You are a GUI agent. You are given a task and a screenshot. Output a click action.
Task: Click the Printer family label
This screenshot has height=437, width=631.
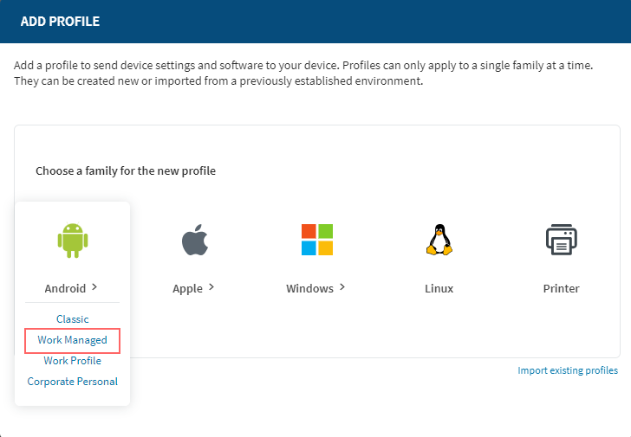coord(562,288)
